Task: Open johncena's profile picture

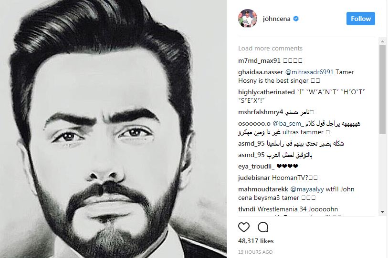Action: [248, 19]
